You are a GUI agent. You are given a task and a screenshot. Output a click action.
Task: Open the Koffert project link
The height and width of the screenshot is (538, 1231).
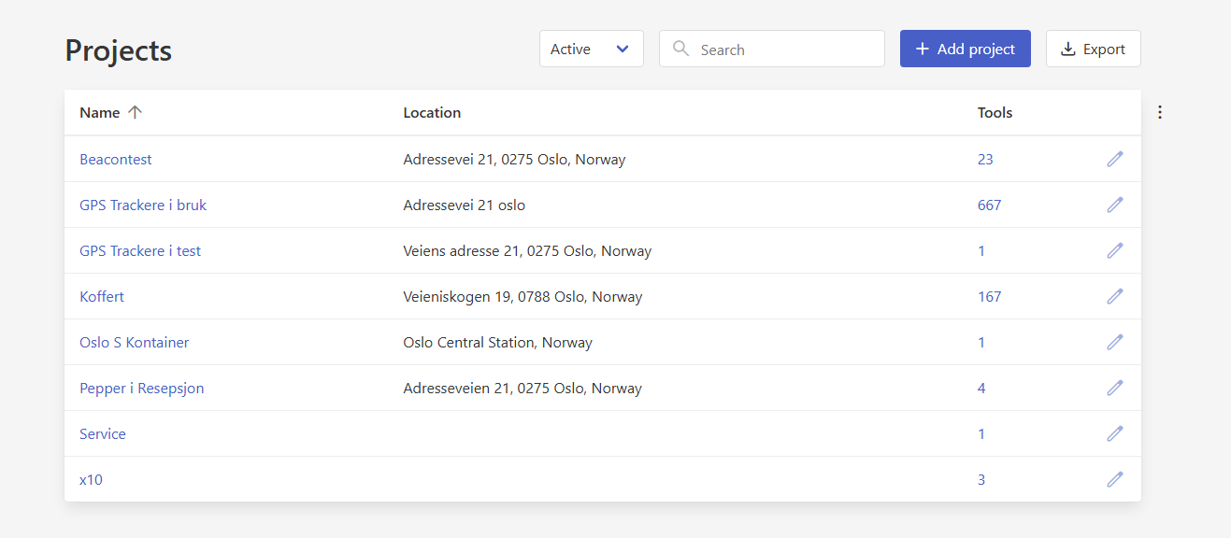(102, 297)
